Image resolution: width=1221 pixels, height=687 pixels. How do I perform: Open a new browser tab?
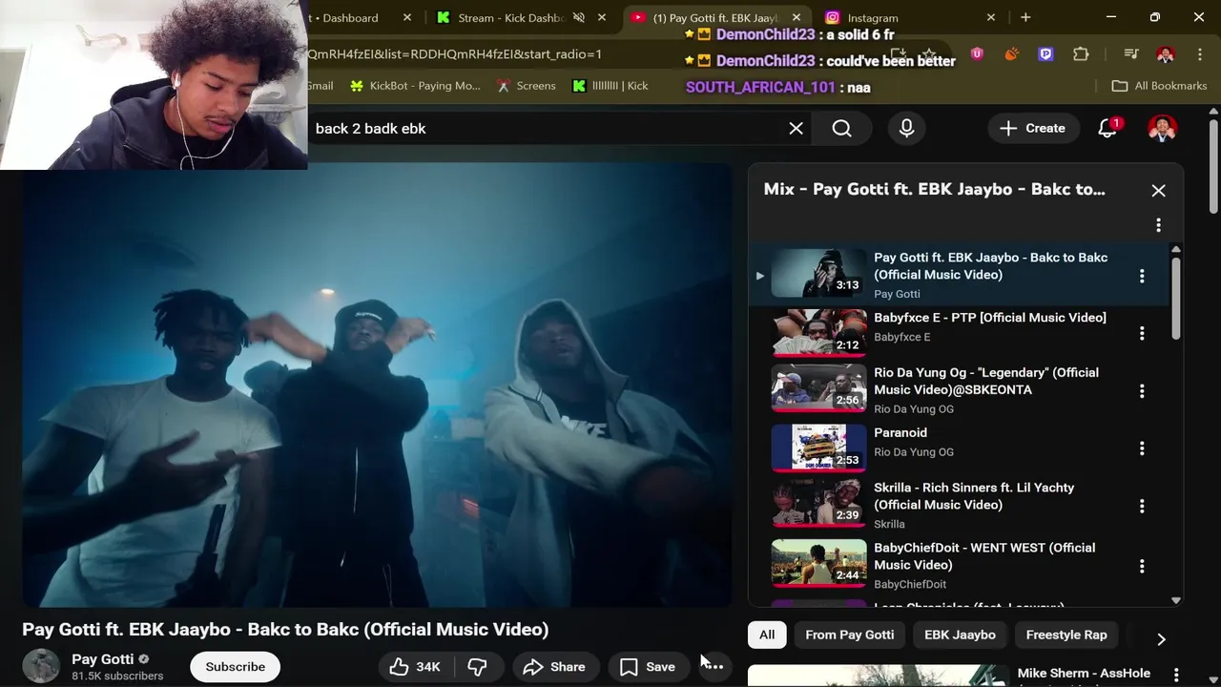pyautogui.click(x=1025, y=17)
